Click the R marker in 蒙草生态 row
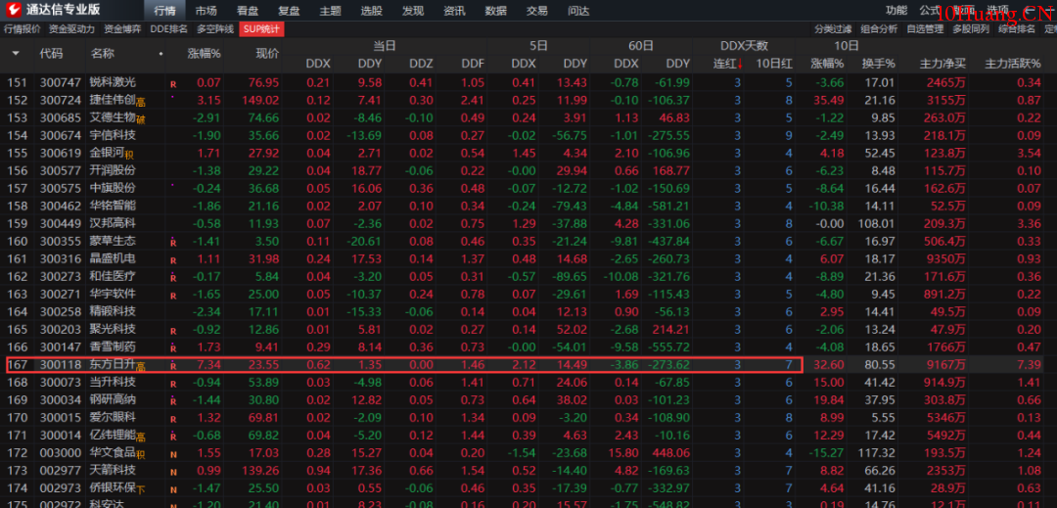This screenshot has height=508, width=1057. 173,242
